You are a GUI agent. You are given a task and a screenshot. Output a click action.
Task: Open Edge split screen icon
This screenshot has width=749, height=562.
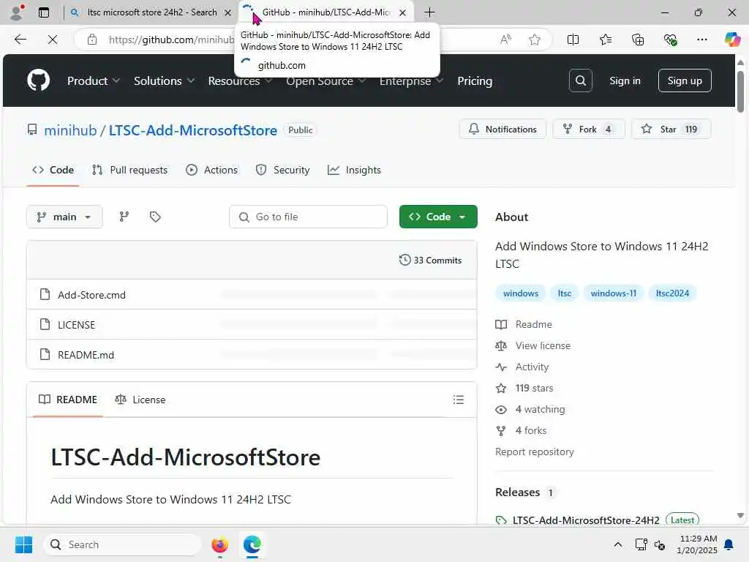573,40
